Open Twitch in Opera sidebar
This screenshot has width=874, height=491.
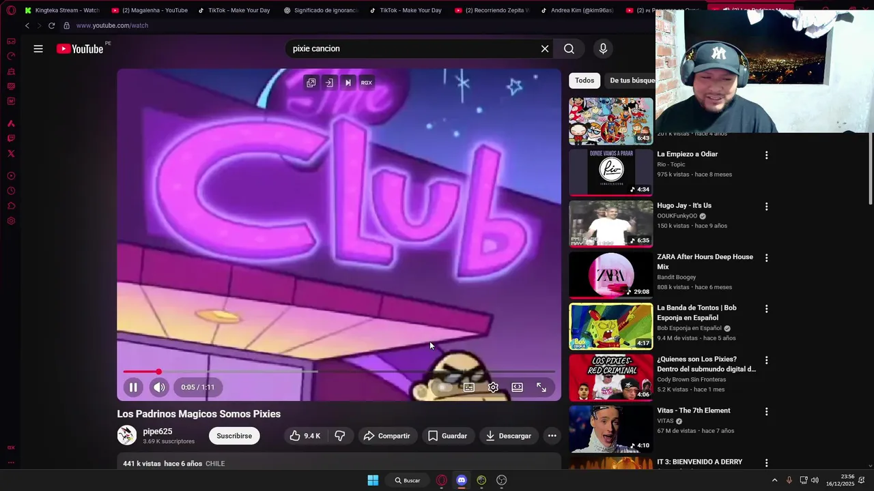point(11,138)
